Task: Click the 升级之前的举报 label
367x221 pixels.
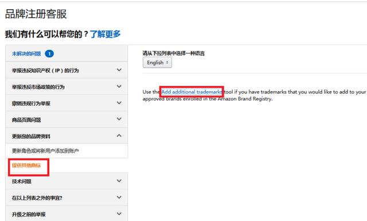Action: 29,214
